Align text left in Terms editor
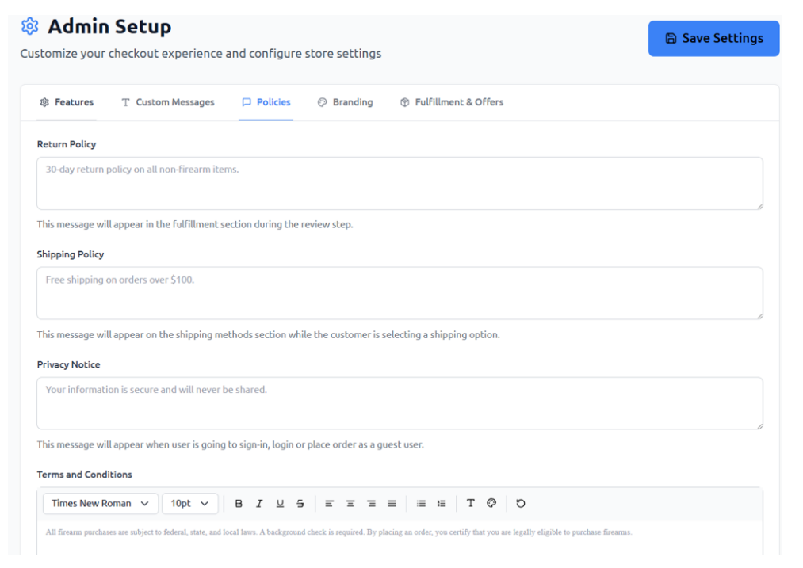803x568 pixels. coord(329,504)
